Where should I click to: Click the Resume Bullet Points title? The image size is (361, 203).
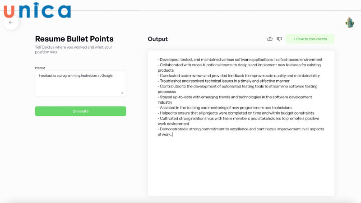pyautogui.click(x=74, y=39)
